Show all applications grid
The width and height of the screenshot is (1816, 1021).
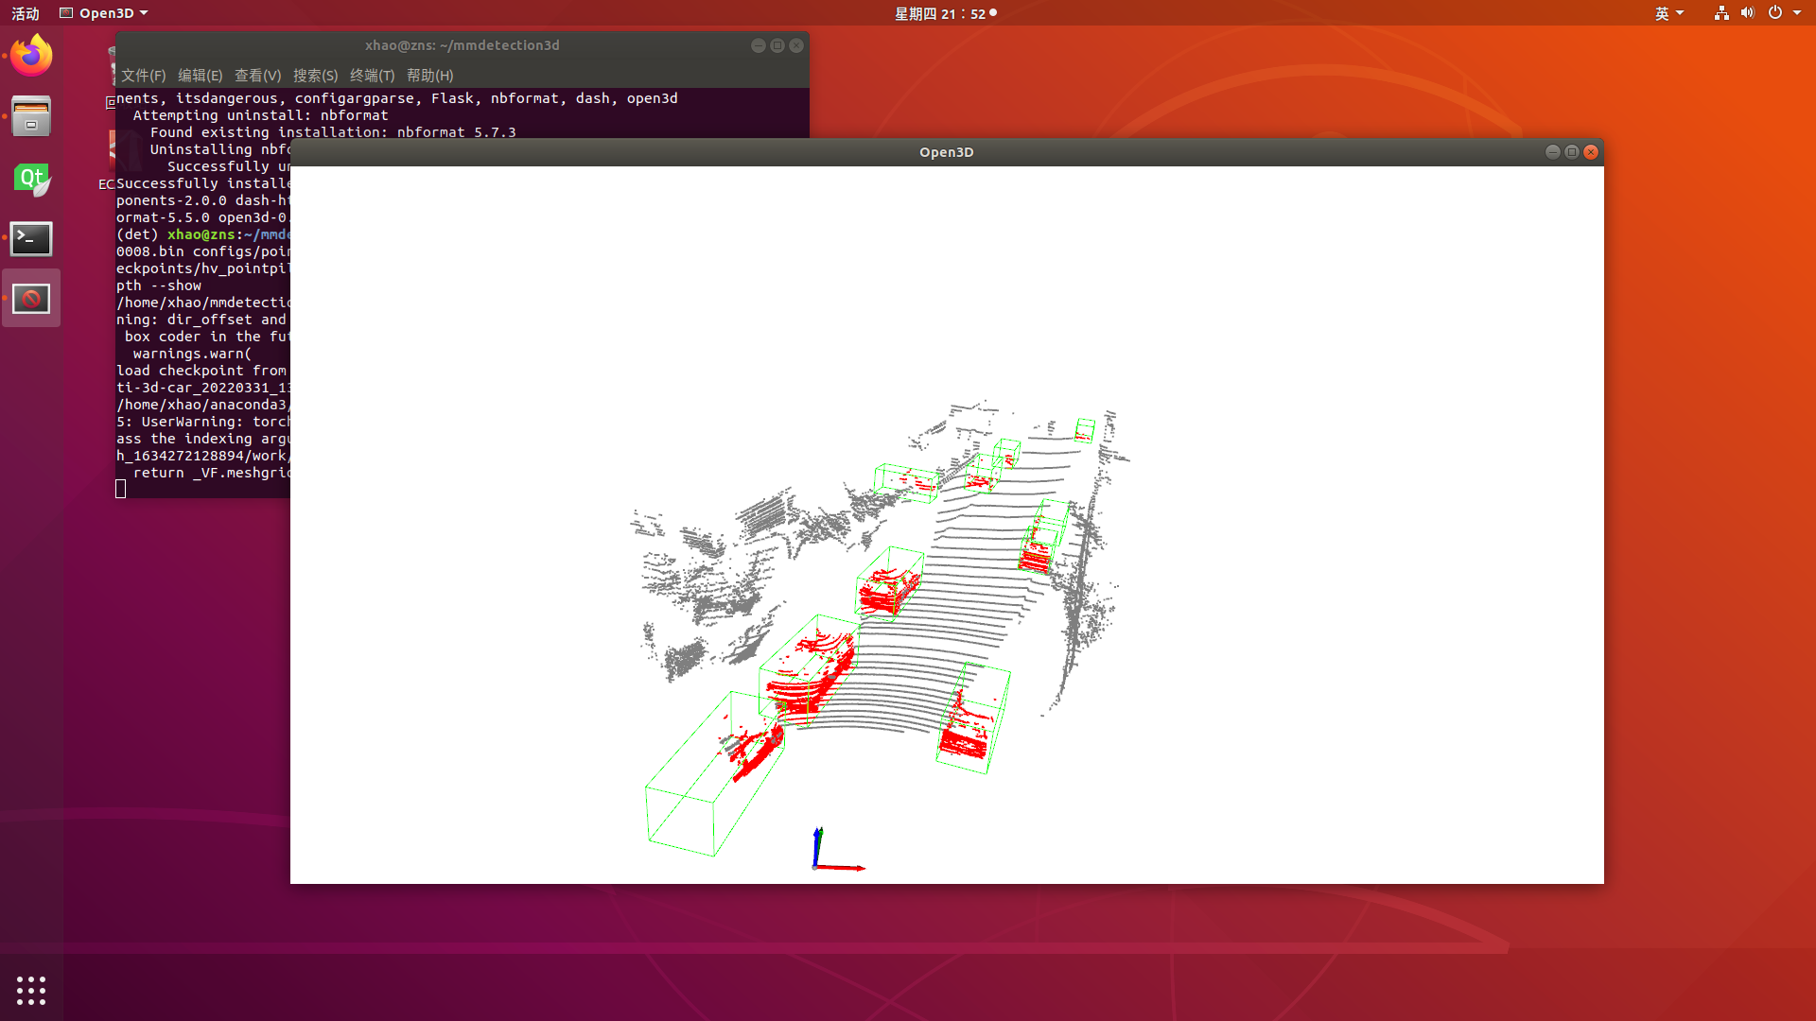click(31, 990)
